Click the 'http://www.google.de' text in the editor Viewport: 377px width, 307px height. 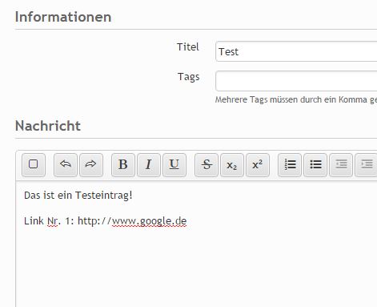click(132, 221)
